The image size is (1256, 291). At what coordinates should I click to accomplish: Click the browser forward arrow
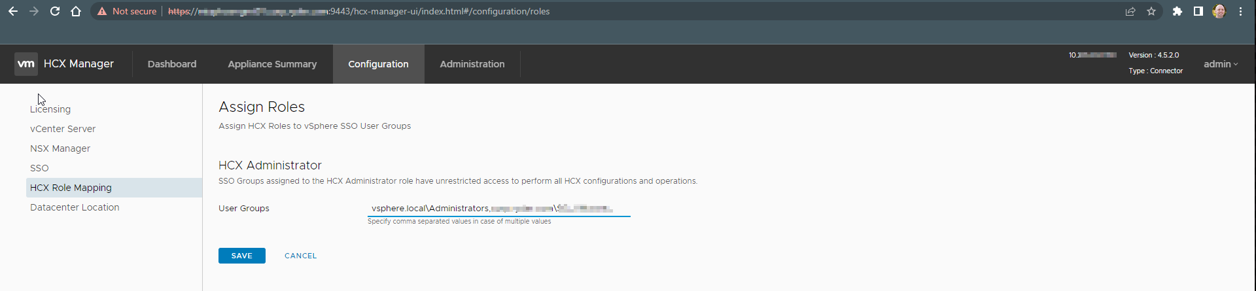(34, 11)
